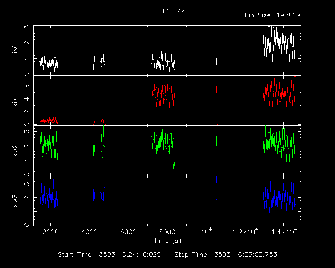Click the xis2 axis label
The image size is (335, 268).
click(15, 151)
